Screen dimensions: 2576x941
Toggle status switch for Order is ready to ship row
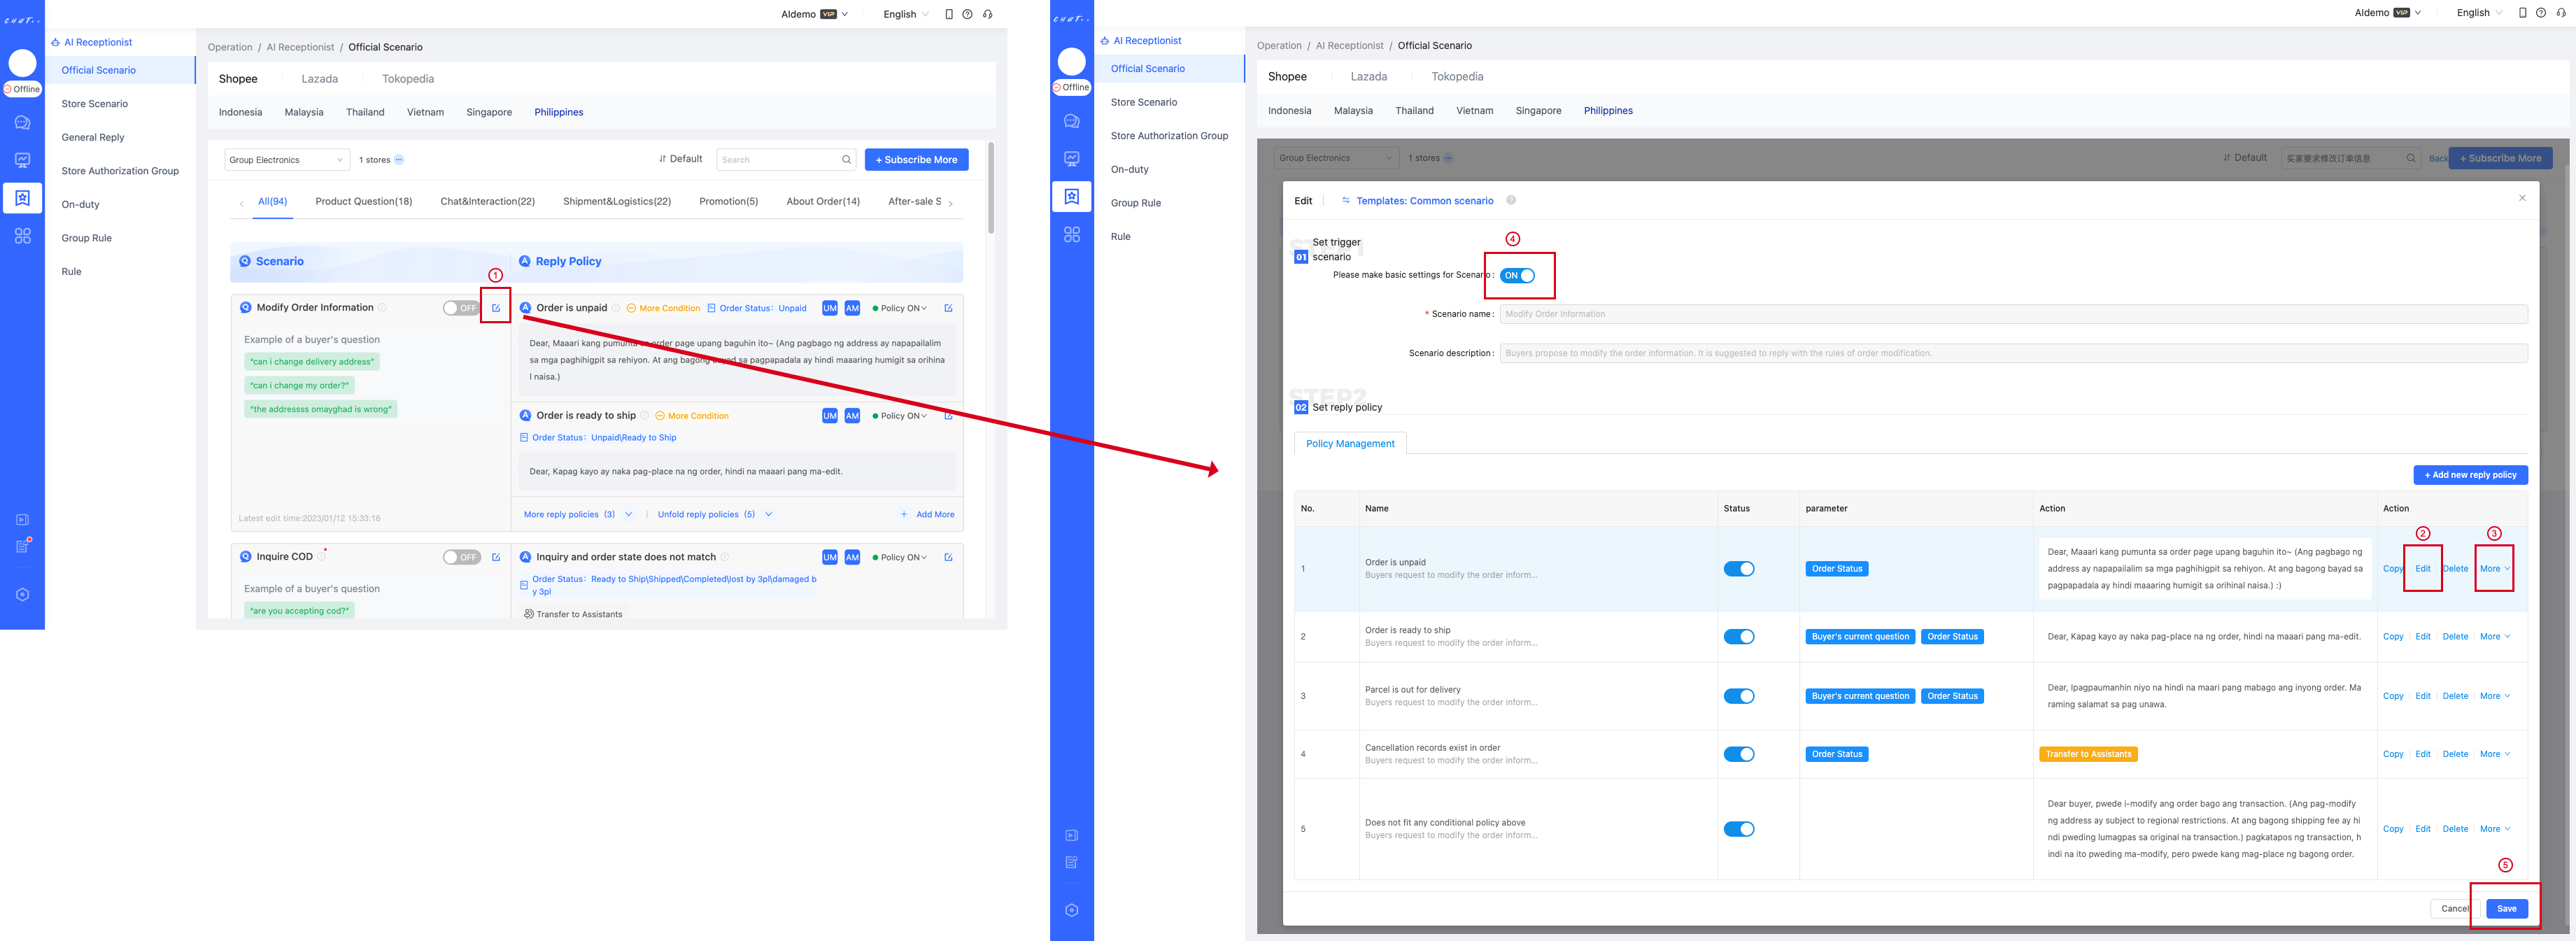pos(1739,637)
